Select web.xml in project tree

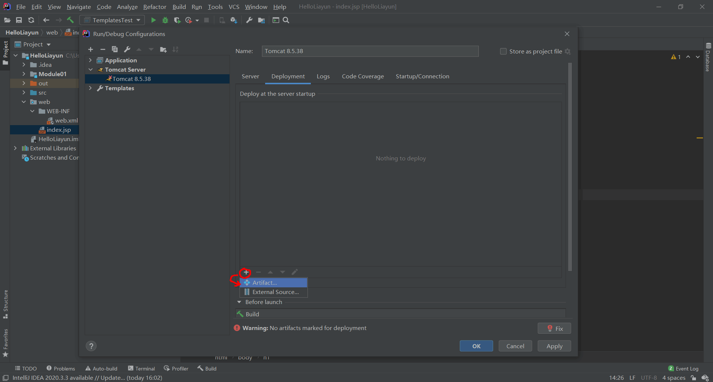tap(62, 120)
